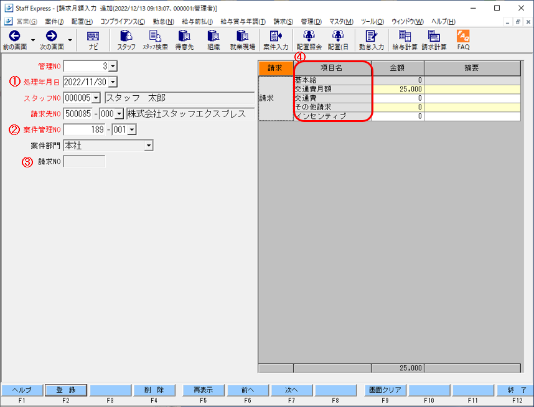Open the 給与前払(I) menu
The image size is (534, 407).
[197, 21]
